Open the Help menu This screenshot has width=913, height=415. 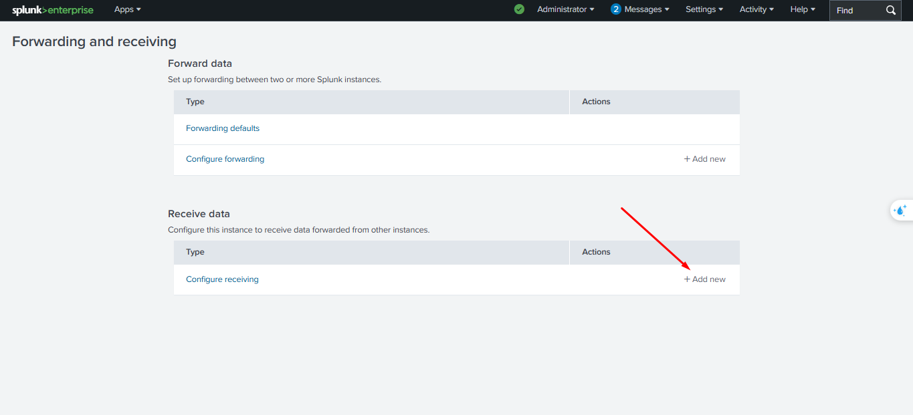click(x=803, y=9)
